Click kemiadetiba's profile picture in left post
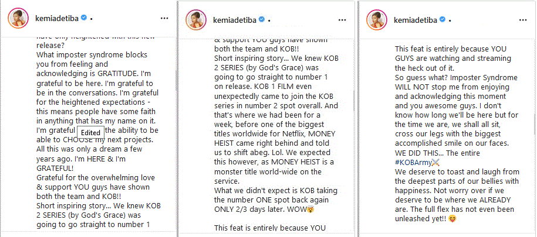 (16, 18)
